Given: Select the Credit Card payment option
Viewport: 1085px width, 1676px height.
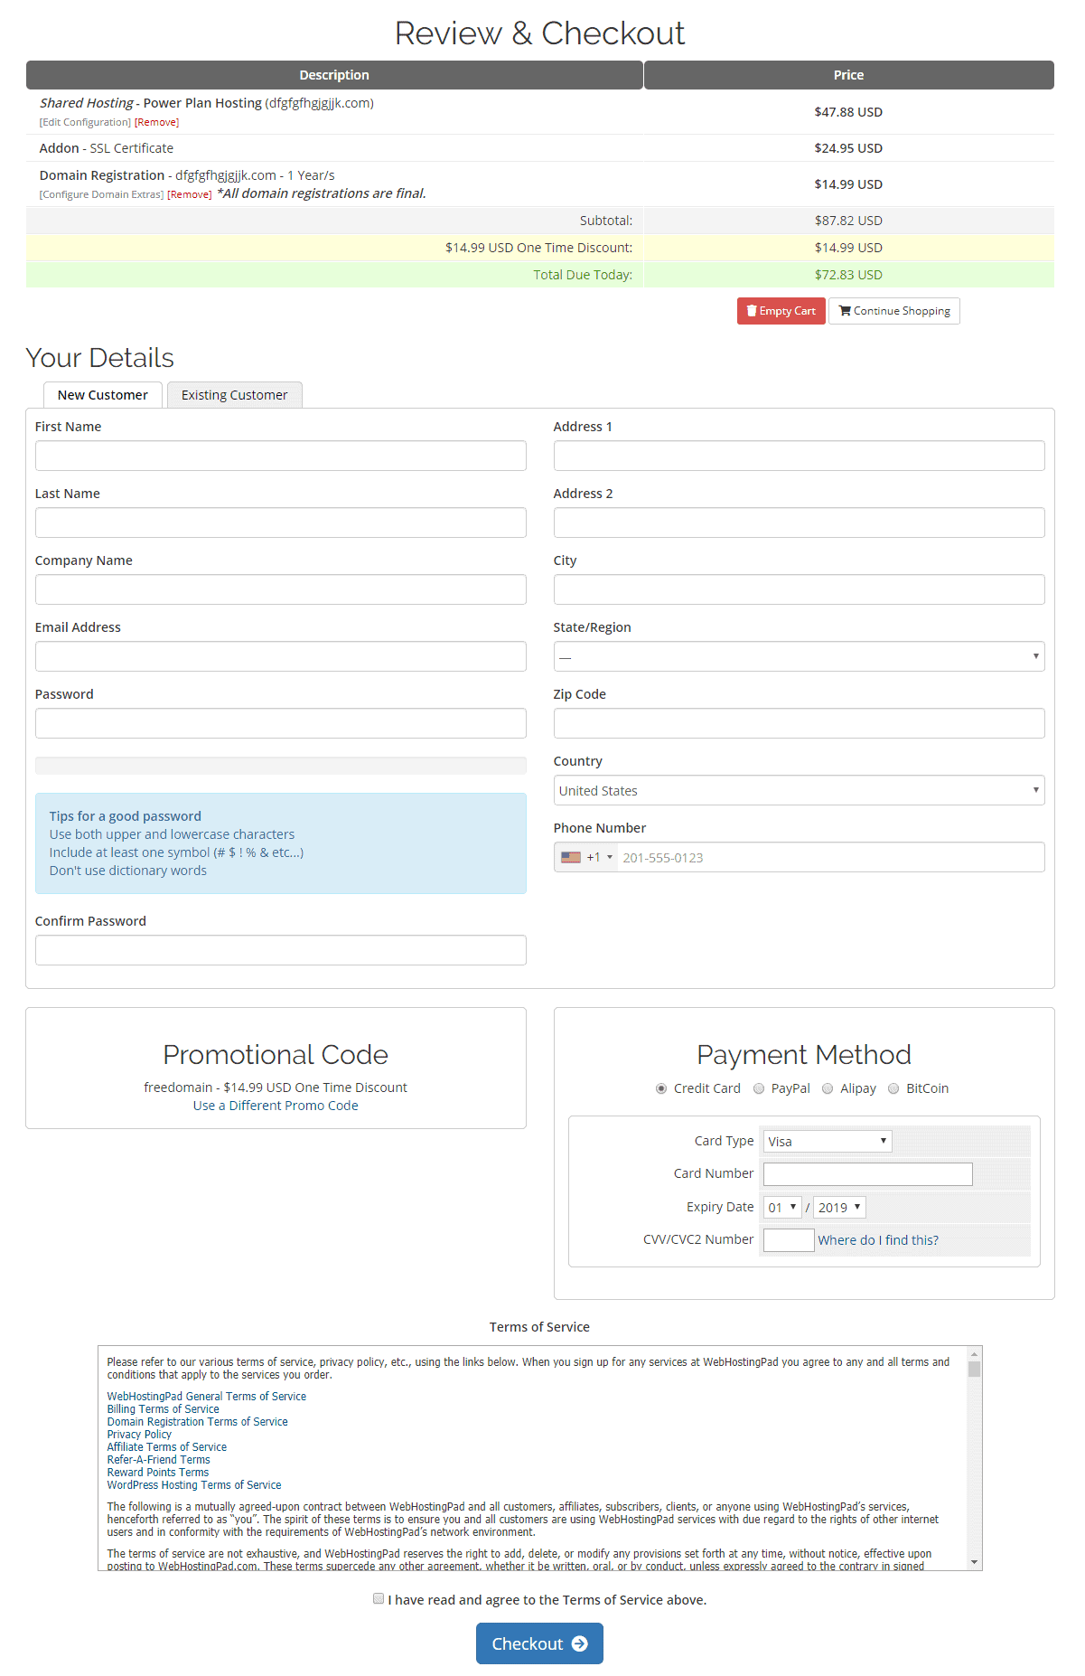Looking at the screenshot, I should click(661, 1089).
